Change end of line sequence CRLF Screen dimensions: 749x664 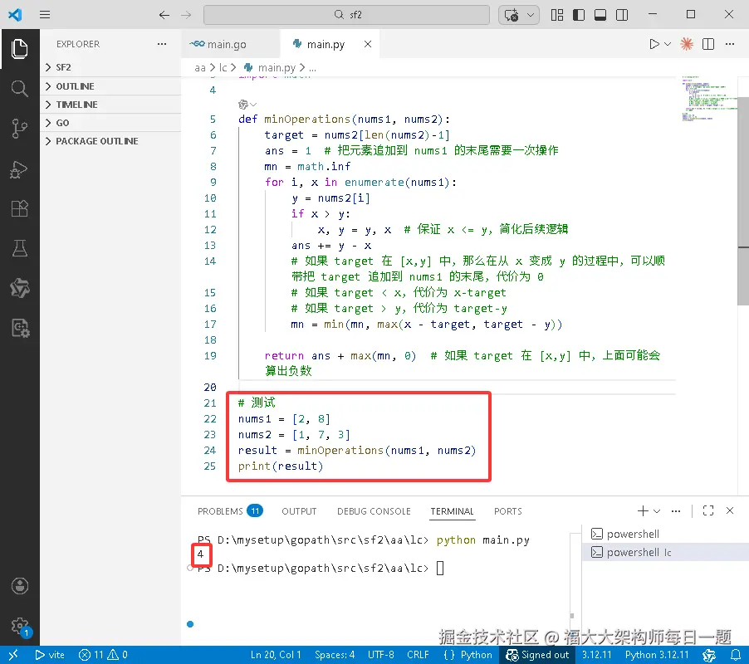(418, 655)
